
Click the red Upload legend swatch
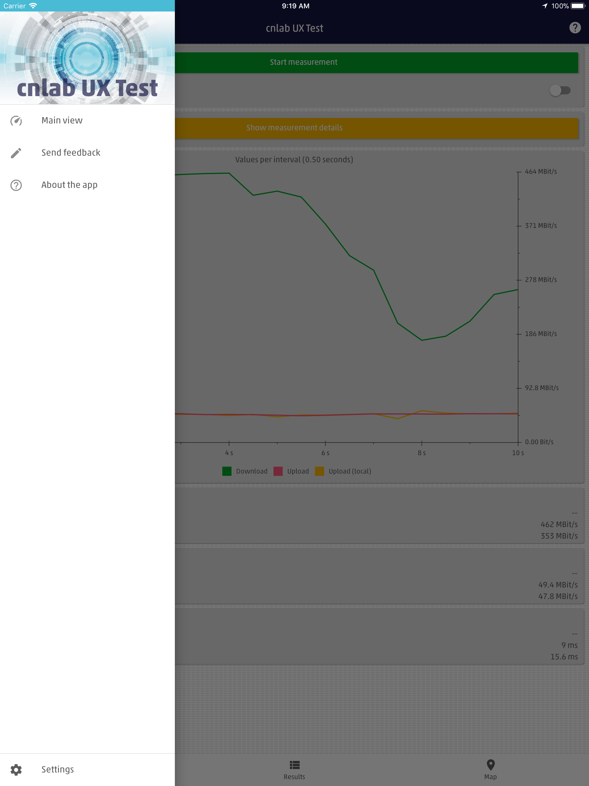[278, 471]
